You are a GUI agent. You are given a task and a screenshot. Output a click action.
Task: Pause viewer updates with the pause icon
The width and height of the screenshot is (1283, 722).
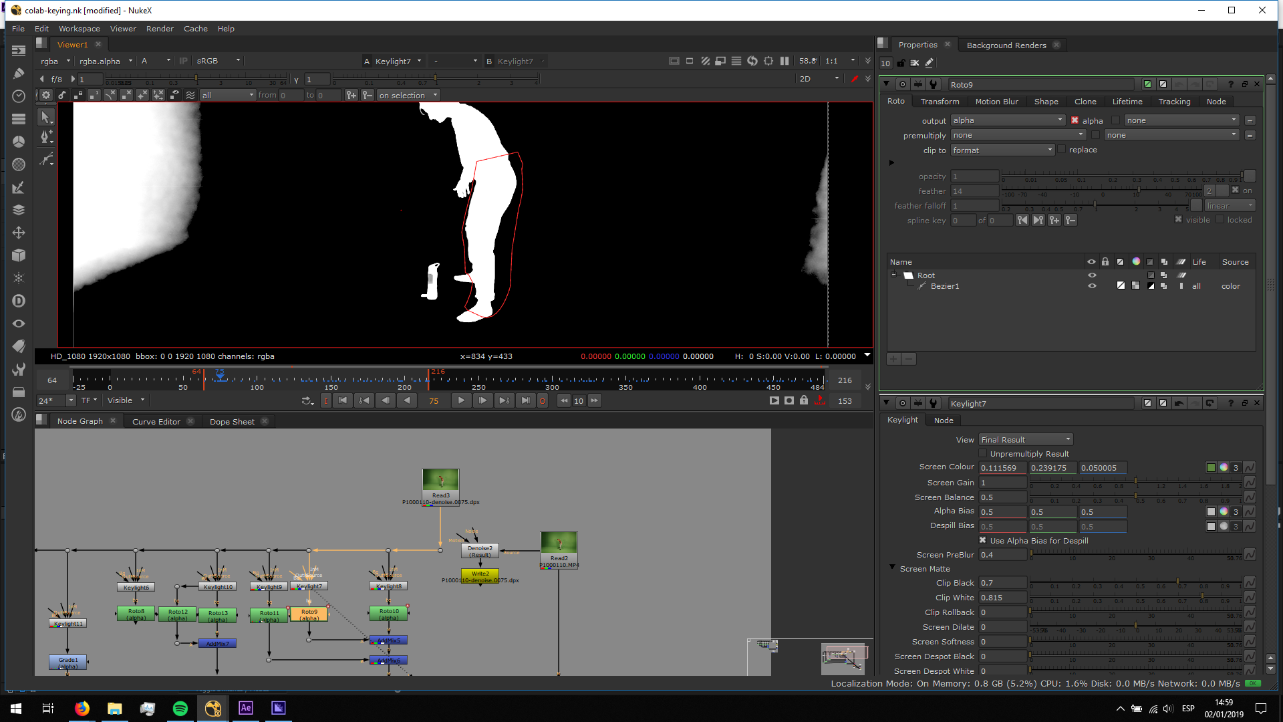(x=785, y=61)
